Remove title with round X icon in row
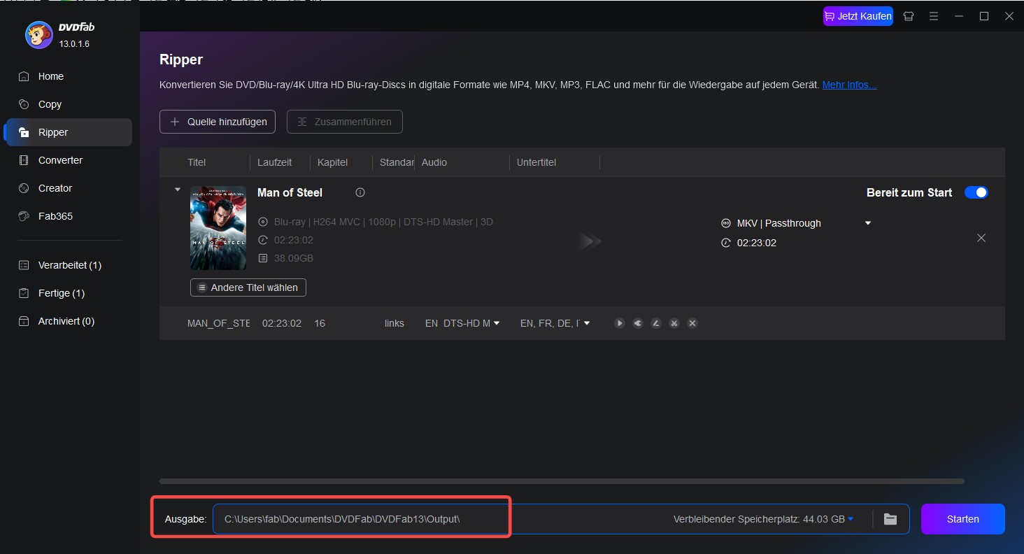 (692, 323)
